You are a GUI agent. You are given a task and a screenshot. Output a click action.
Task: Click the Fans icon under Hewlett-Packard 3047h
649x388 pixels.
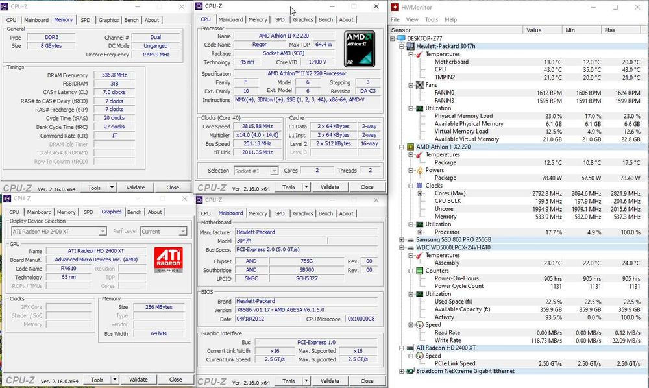tap(420, 85)
